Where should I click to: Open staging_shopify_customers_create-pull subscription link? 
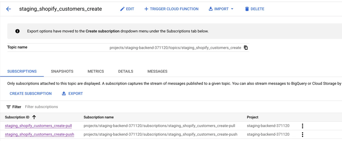pyautogui.click(x=38, y=126)
